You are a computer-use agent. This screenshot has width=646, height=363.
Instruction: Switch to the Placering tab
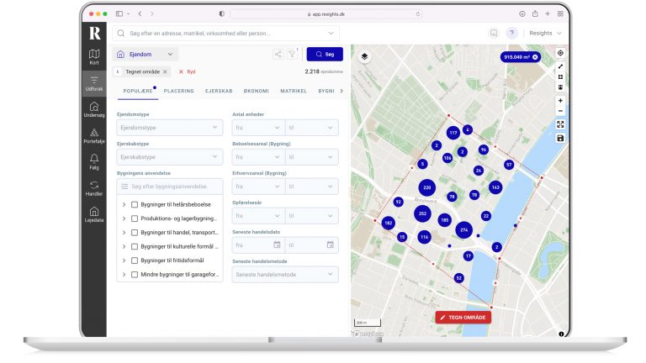pos(178,90)
